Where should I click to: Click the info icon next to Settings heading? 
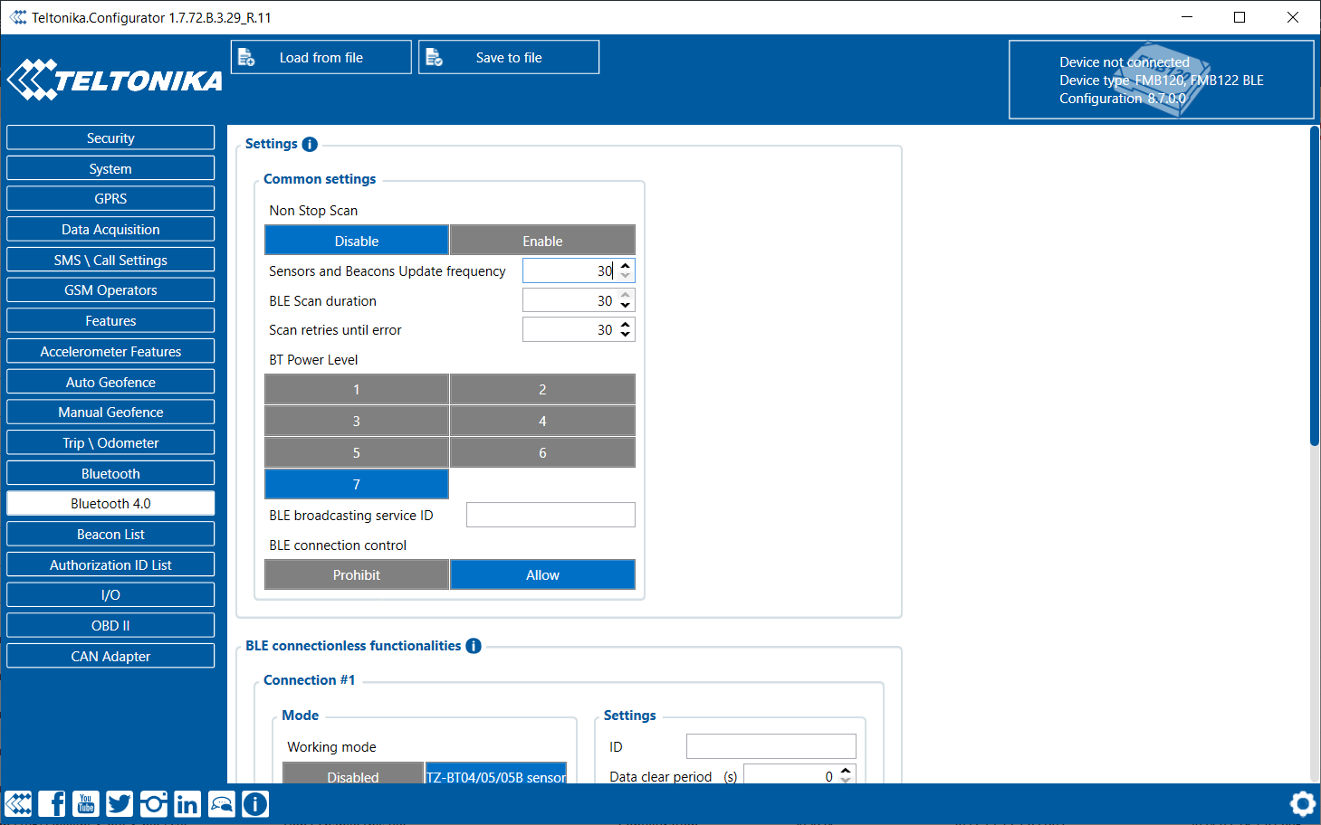(310, 145)
